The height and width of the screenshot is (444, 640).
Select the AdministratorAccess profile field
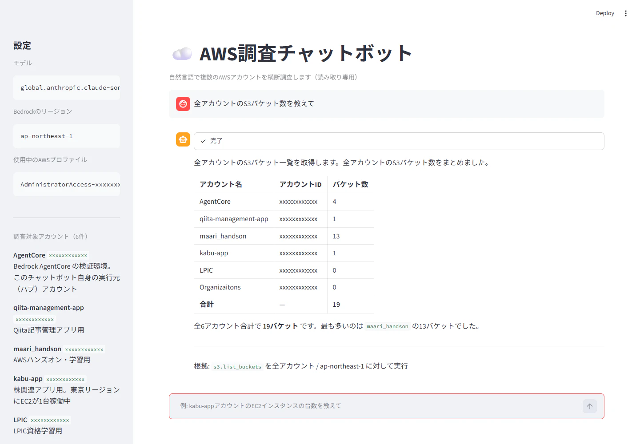[x=67, y=184]
